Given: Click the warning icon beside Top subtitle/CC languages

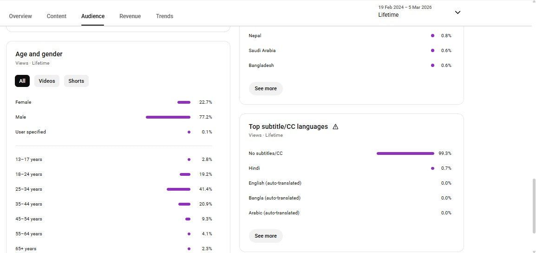Looking at the screenshot, I should [335, 126].
